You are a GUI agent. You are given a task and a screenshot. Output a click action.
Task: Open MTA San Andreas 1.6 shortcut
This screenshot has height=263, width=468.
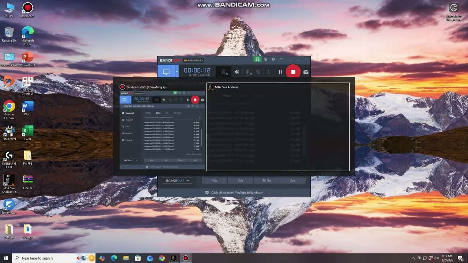[9, 184]
